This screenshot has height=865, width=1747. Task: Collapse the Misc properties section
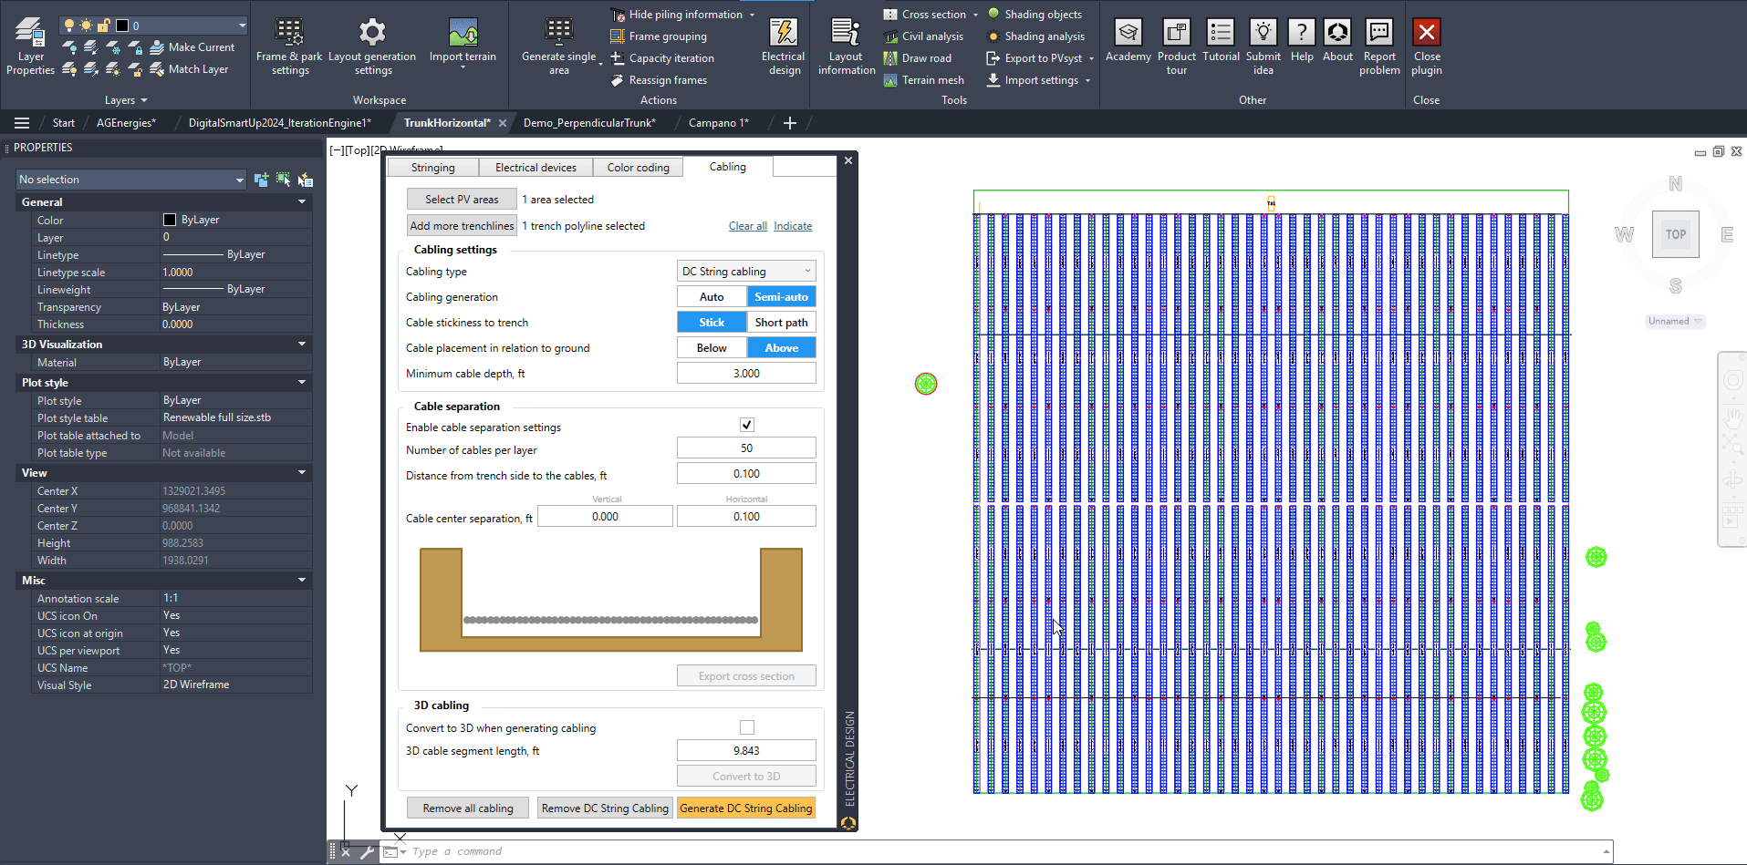tap(302, 581)
